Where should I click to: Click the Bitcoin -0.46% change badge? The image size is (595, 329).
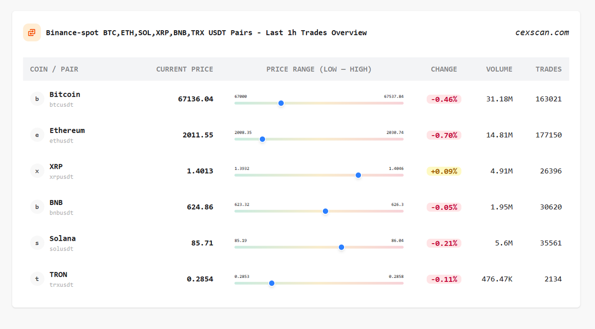pyautogui.click(x=444, y=99)
